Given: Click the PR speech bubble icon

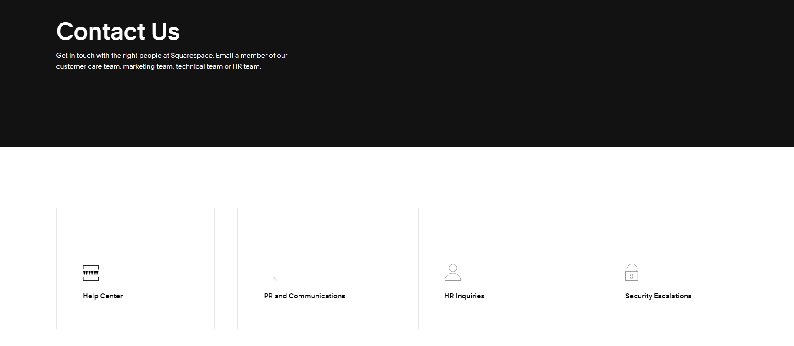Looking at the screenshot, I should (x=272, y=273).
